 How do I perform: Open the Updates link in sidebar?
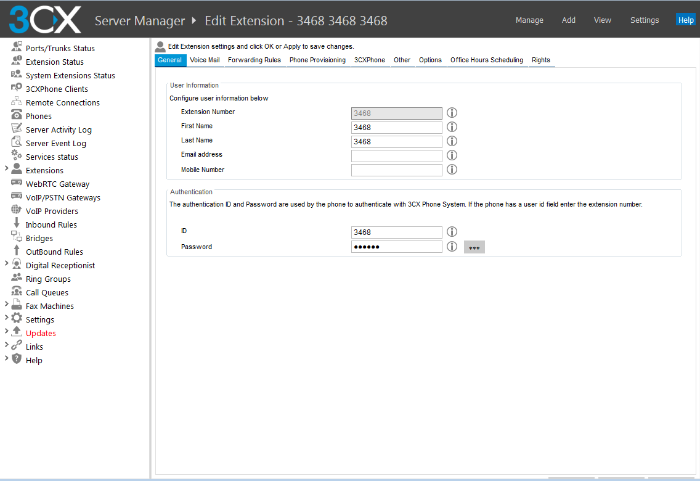(x=41, y=333)
